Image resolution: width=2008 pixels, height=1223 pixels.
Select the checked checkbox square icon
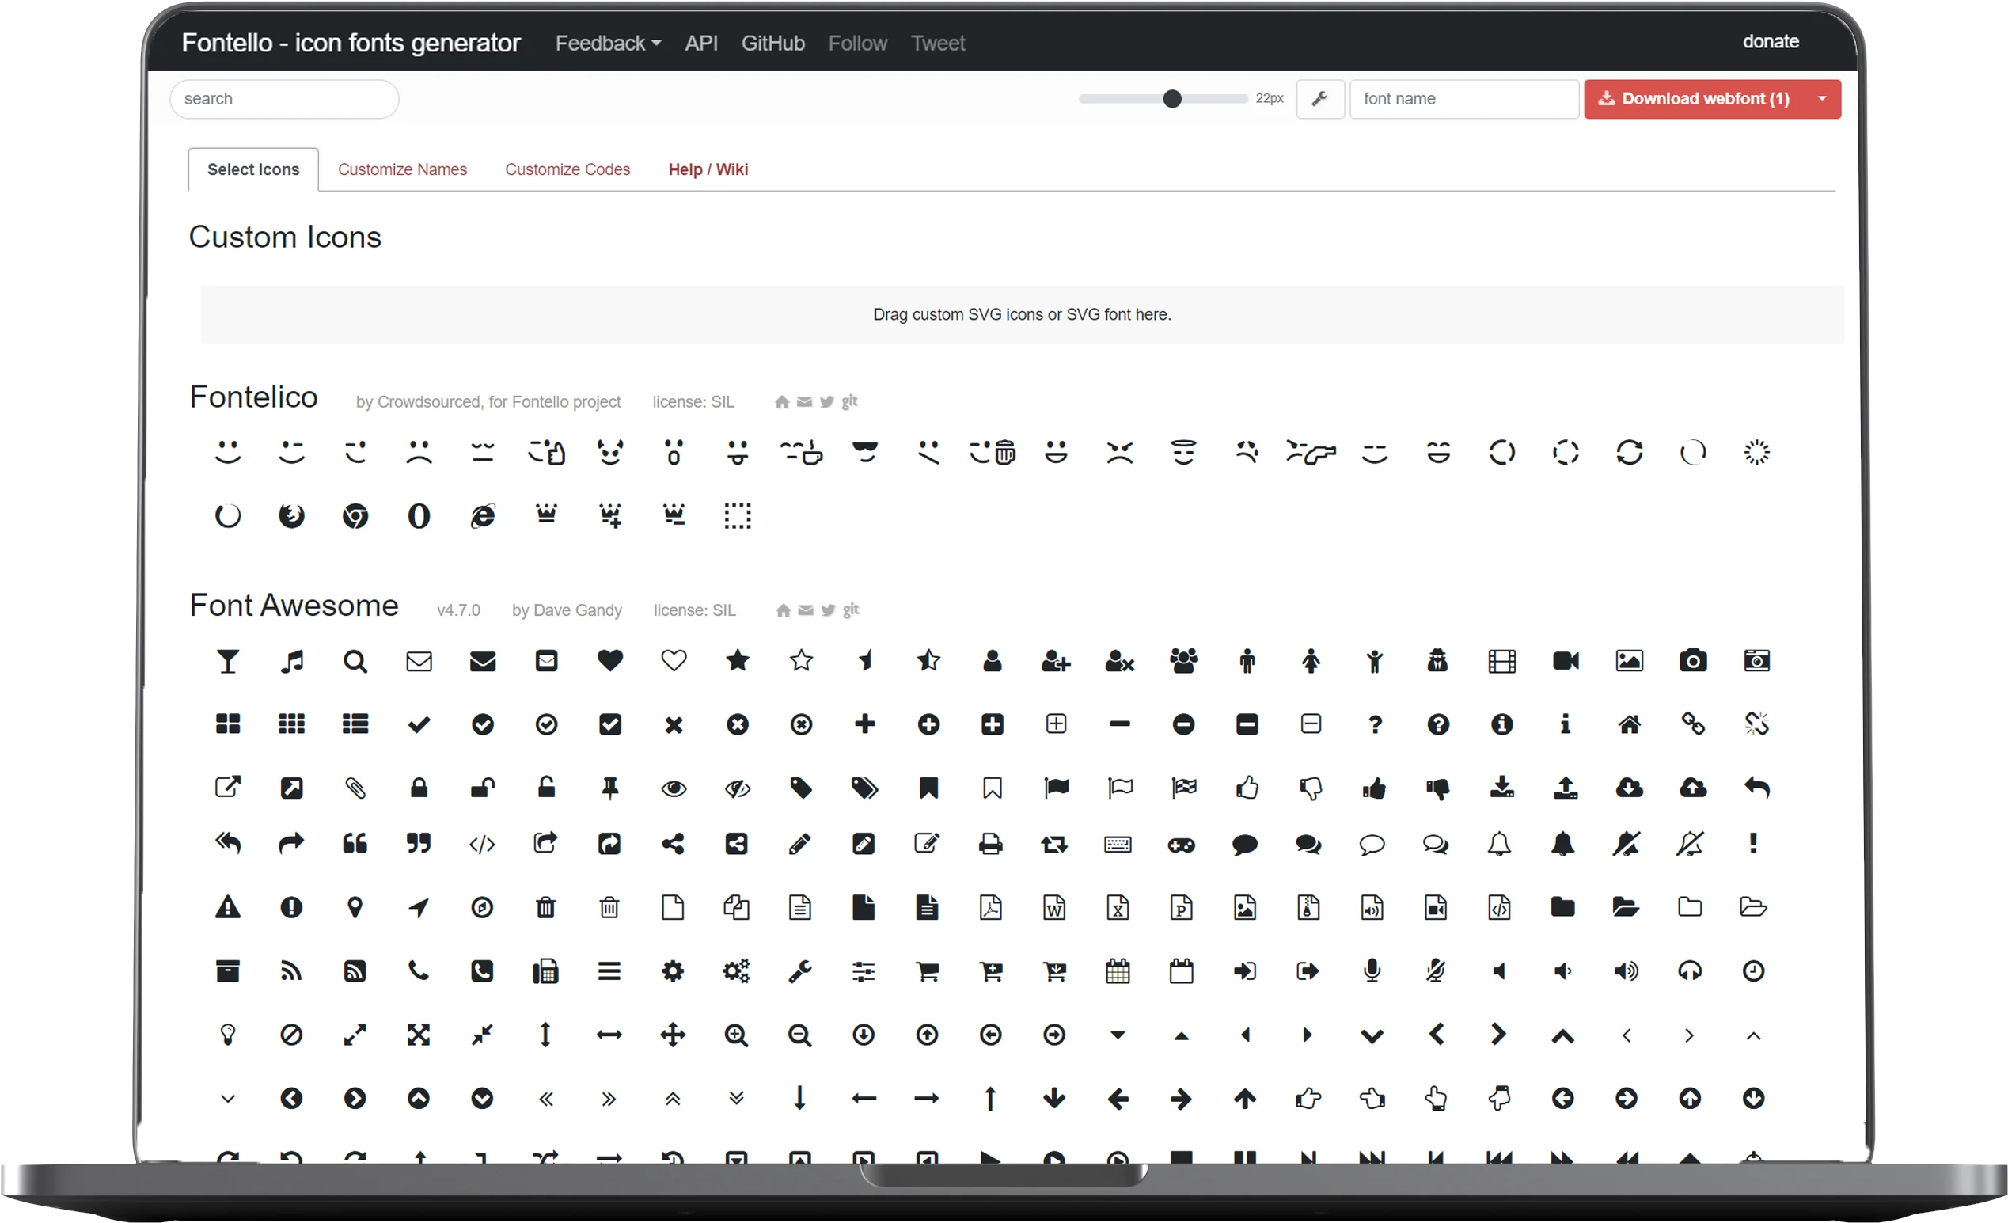(x=609, y=724)
